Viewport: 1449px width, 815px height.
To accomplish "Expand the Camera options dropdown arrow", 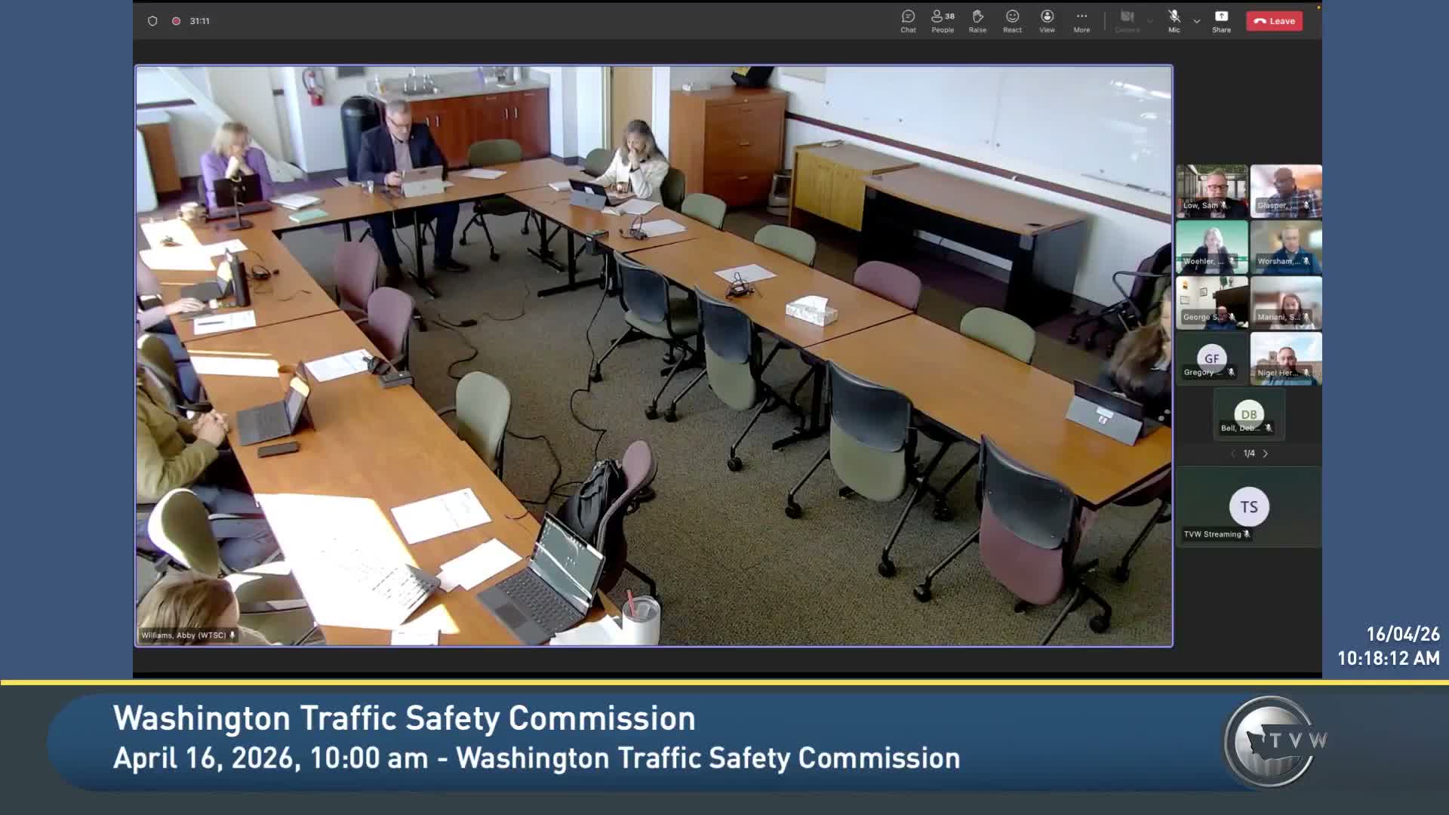I will [x=1150, y=21].
